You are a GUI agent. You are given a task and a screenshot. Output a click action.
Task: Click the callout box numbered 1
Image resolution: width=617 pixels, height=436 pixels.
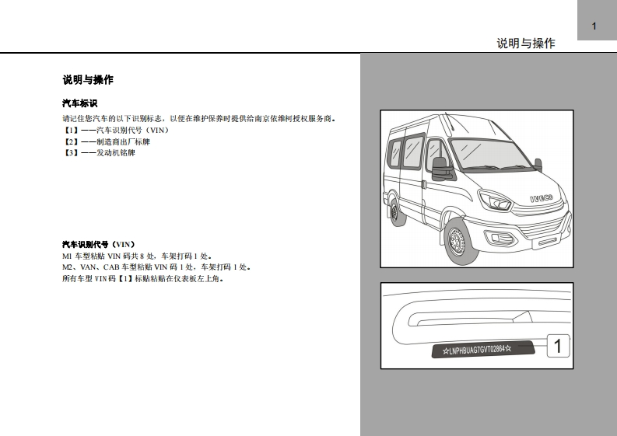click(558, 346)
